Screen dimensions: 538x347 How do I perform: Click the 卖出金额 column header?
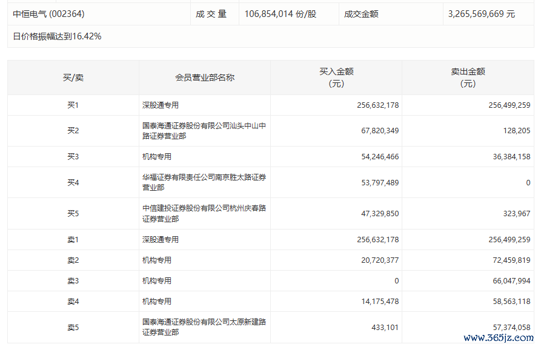(x=468, y=78)
